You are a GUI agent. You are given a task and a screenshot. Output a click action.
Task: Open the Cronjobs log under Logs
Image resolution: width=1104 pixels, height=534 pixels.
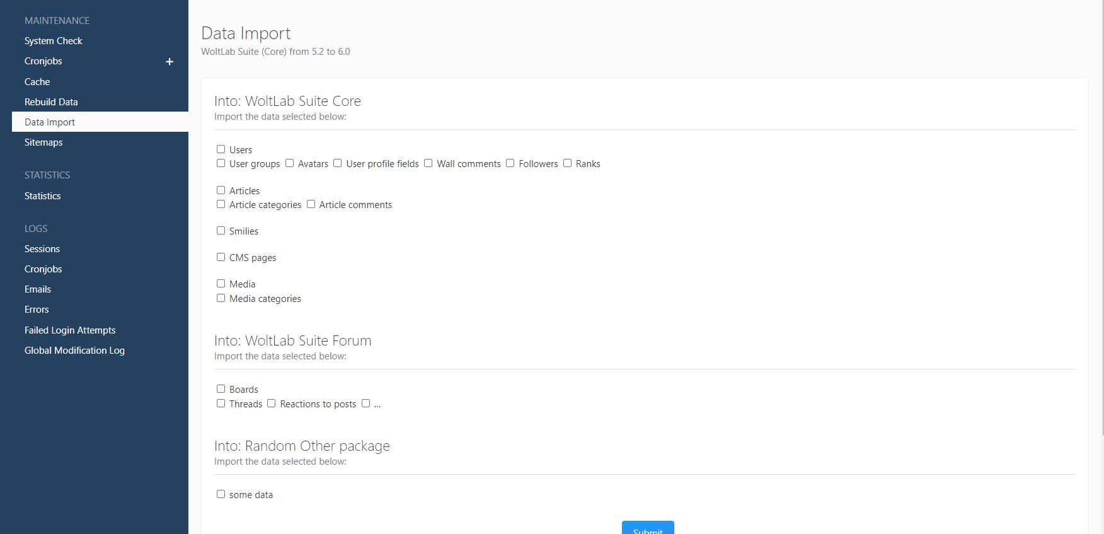click(43, 269)
